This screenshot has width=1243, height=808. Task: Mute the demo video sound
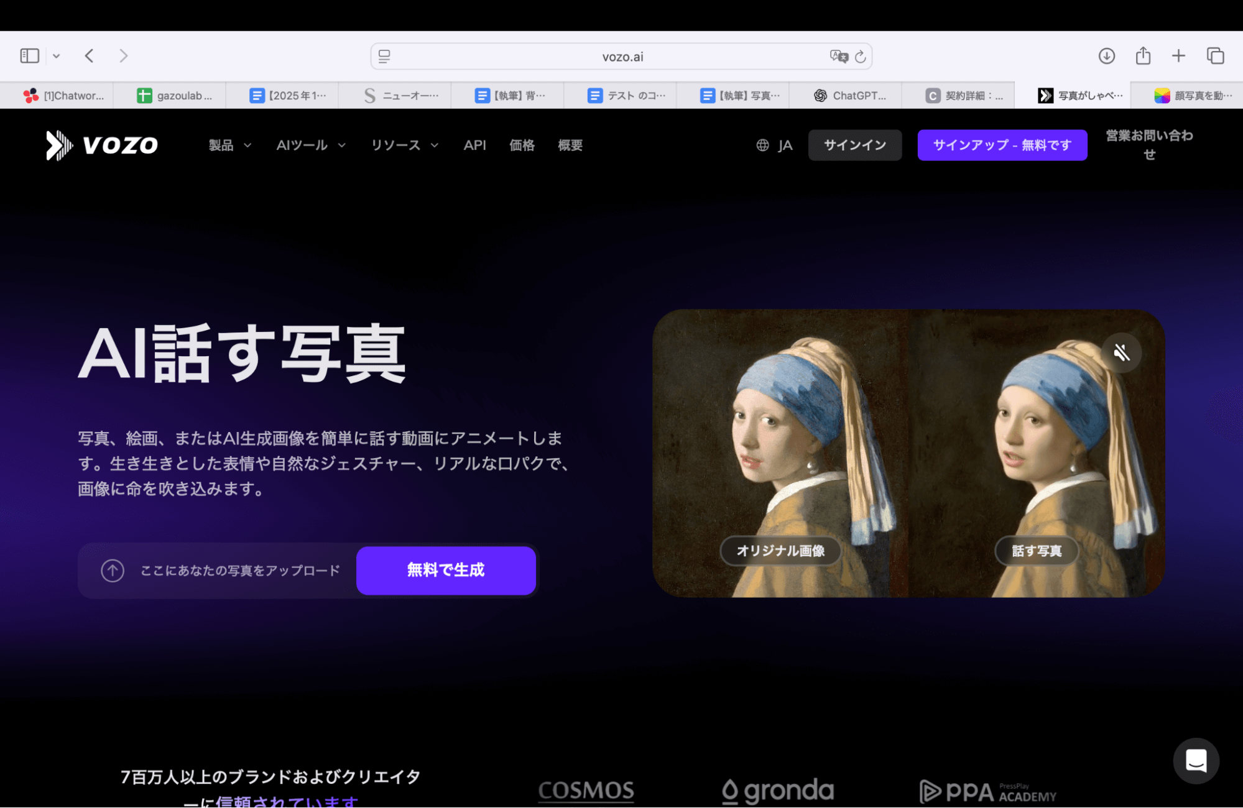coord(1122,352)
